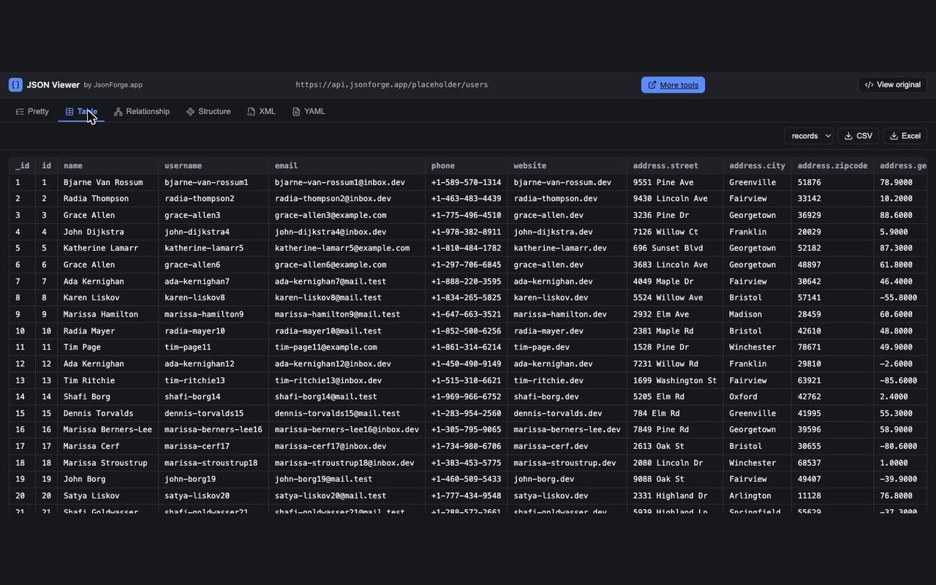This screenshot has width=936, height=585.
Task: Switch to the Relationship tab
Action: pyautogui.click(x=142, y=111)
